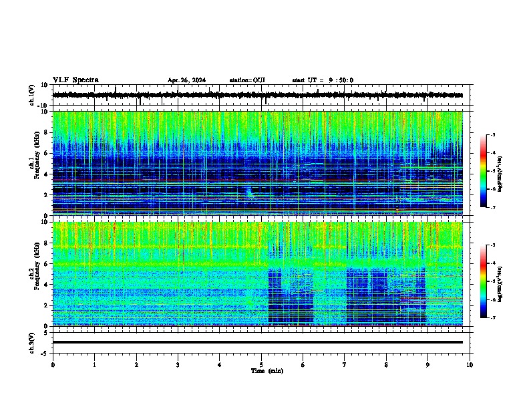Click the "10" tick of the ch.1(V) axis
This screenshot has width=529, height=409.
point(45,85)
